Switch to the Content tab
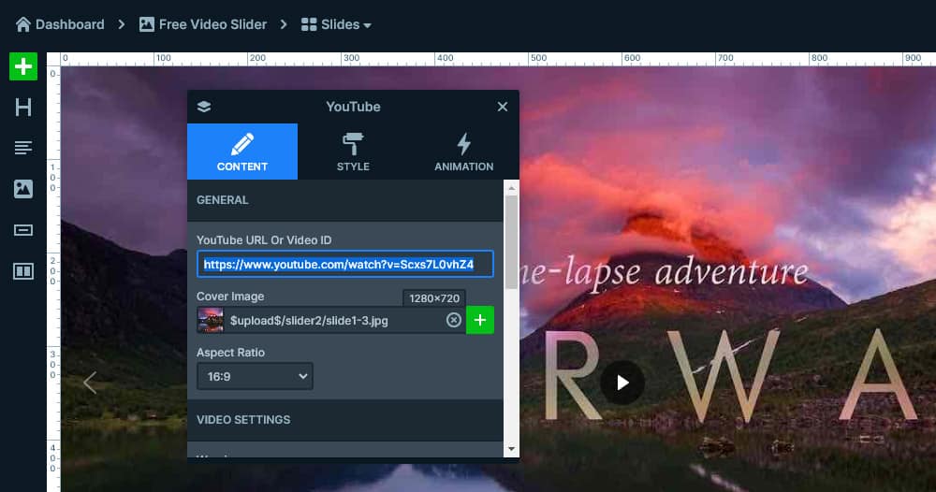 pos(242,152)
